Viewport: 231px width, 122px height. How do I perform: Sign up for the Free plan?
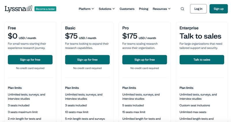coord(30,60)
